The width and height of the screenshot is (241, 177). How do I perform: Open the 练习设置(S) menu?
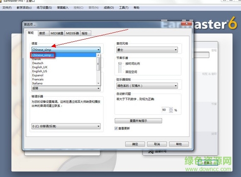pyautogui.click(x=44, y=8)
